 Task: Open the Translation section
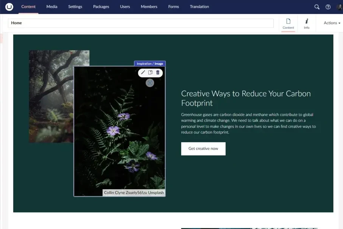pyautogui.click(x=199, y=7)
